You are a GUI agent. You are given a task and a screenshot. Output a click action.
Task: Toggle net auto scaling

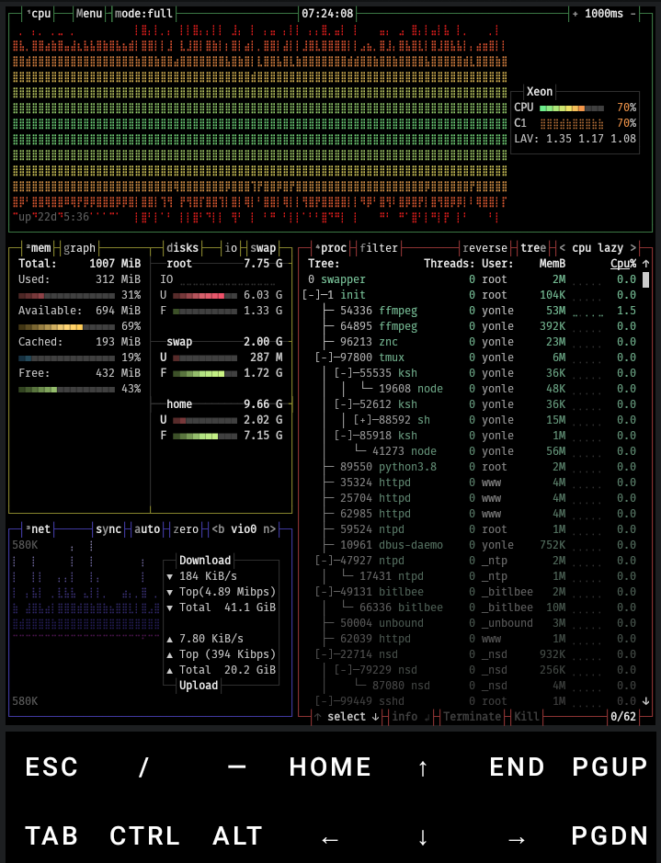pyautogui.click(x=147, y=529)
